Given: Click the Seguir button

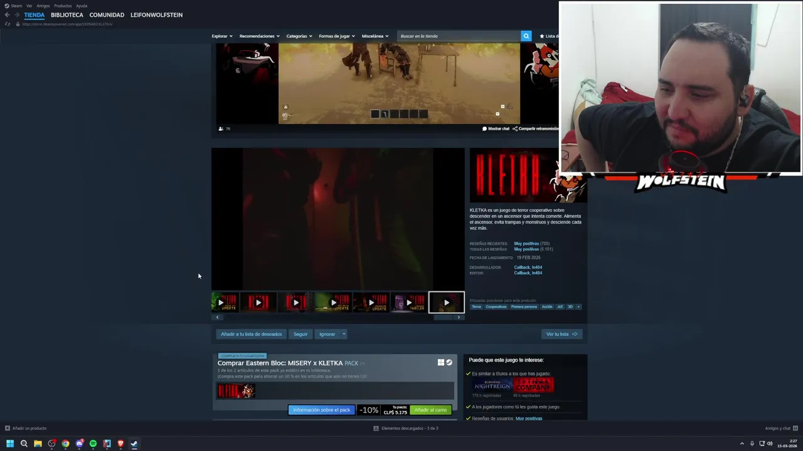Looking at the screenshot, I should coord(300,334).
